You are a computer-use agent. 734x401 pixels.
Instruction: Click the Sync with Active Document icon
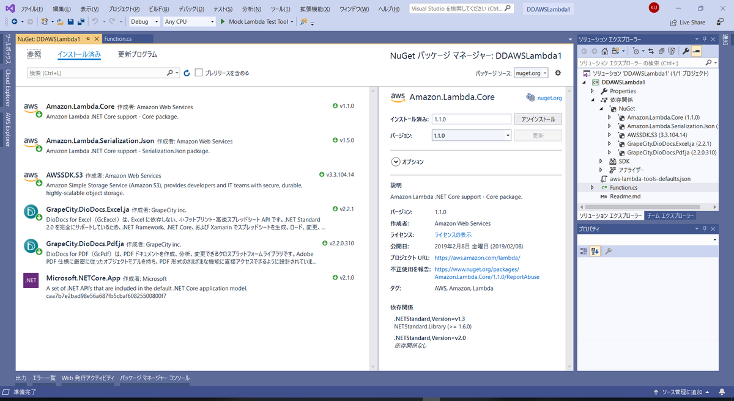pyautogui.click(x=651, y=51)
